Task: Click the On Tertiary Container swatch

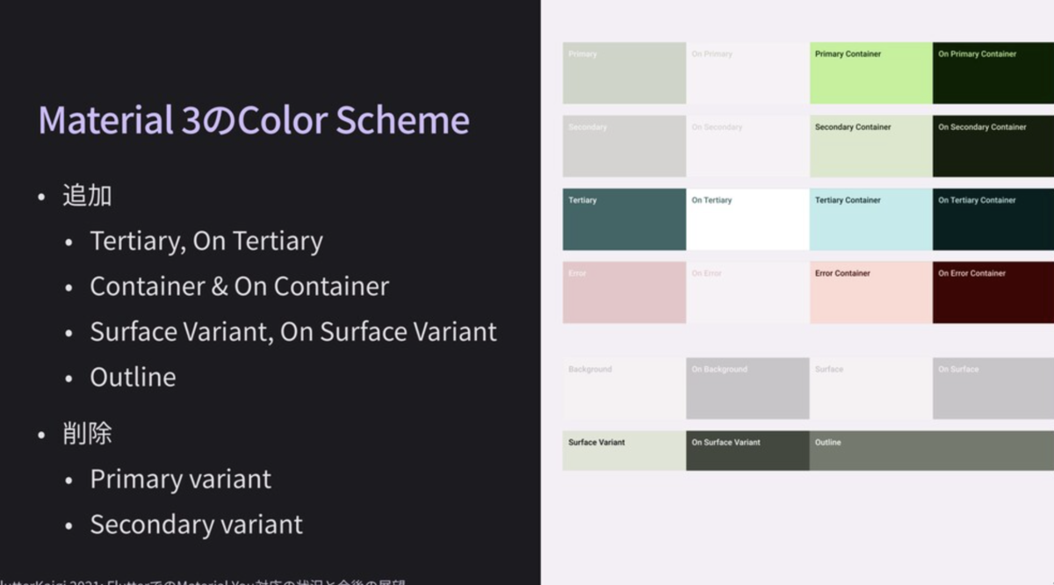Action: point(993,220)
